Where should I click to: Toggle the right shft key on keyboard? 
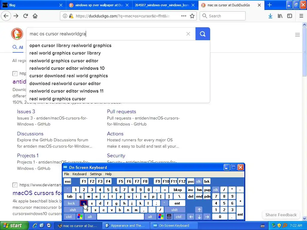click(x=174, y=210)
